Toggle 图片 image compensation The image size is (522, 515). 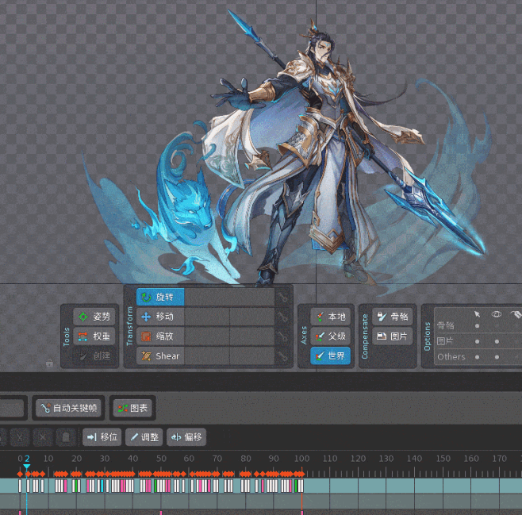(392, 336)
